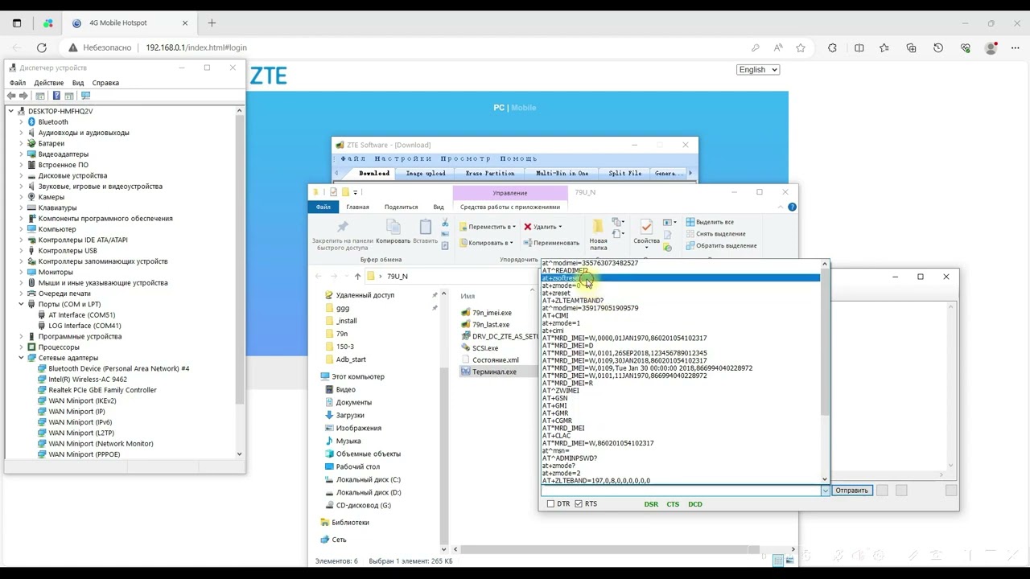
Task: Click Device Manager help question mark icon
Action: point(56,96)
